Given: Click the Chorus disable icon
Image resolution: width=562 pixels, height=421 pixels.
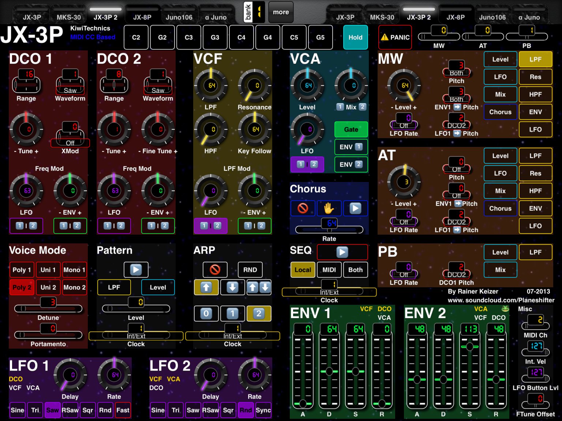Looking at the screenshot, I should click(303, 208).
